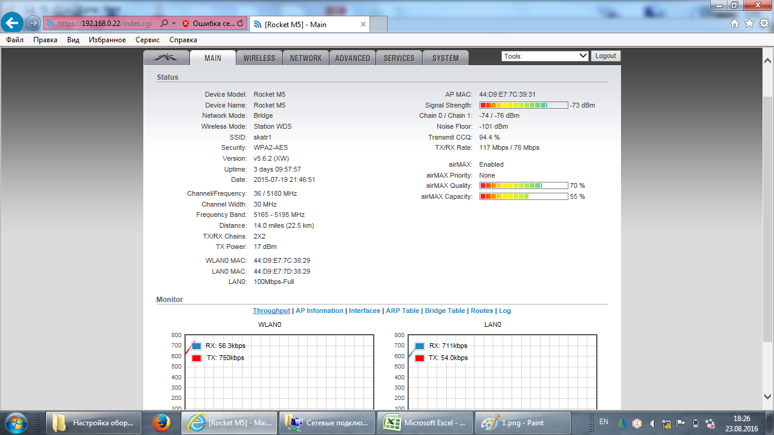Image resolution: width=774 pixels, height=435 pixels.
Task: Close the Rocket M5 browser tab
Action: [363, 24]
